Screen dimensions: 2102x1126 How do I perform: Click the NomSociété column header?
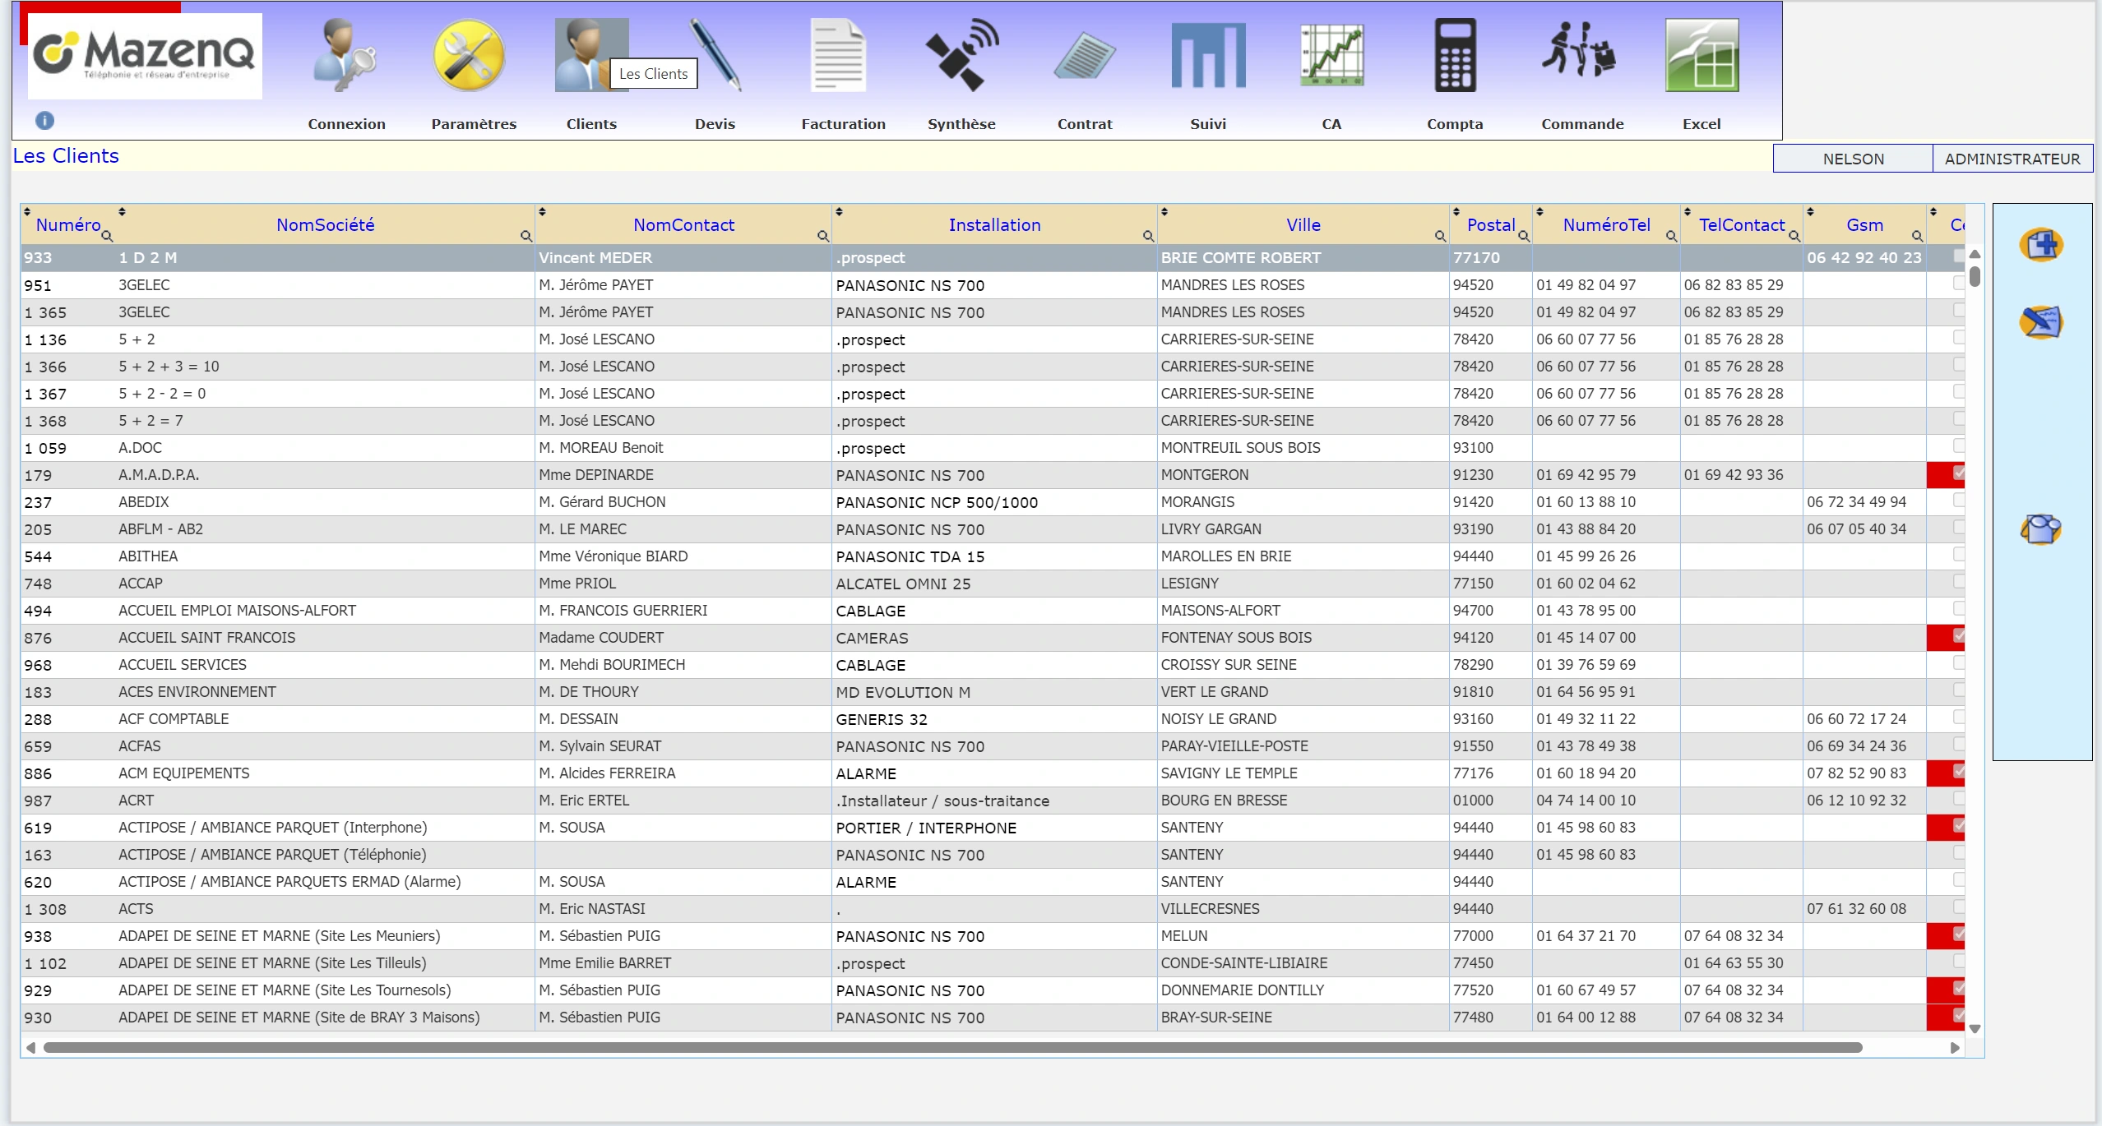click(x=326, y=225)
